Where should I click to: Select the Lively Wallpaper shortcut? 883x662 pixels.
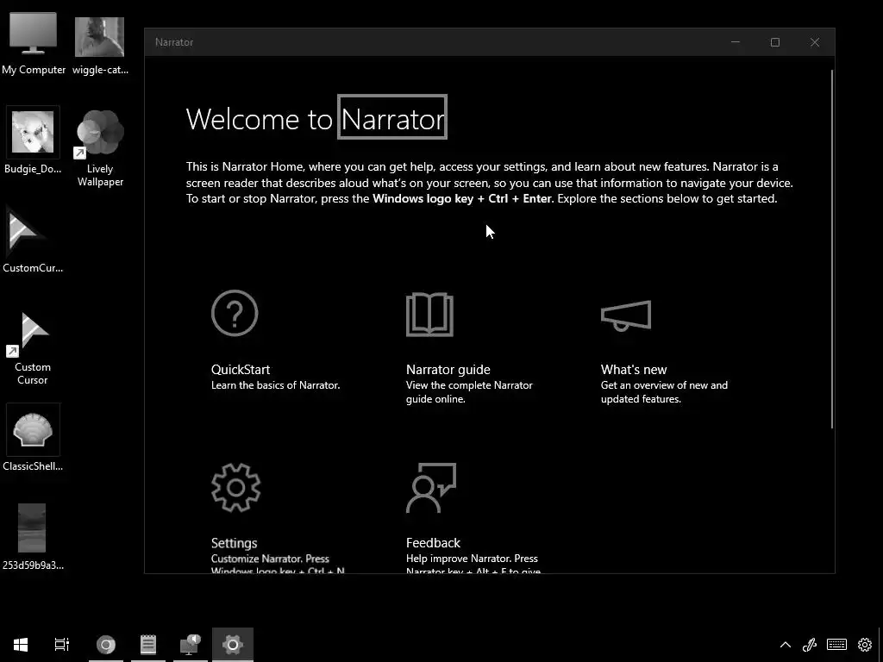[100, 147]
